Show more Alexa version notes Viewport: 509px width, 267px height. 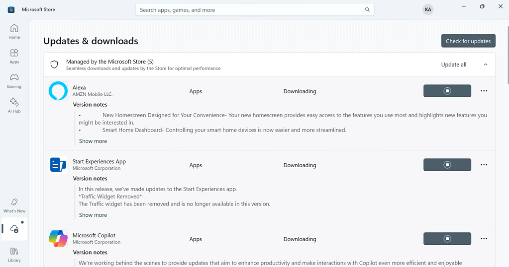[93, 141]
